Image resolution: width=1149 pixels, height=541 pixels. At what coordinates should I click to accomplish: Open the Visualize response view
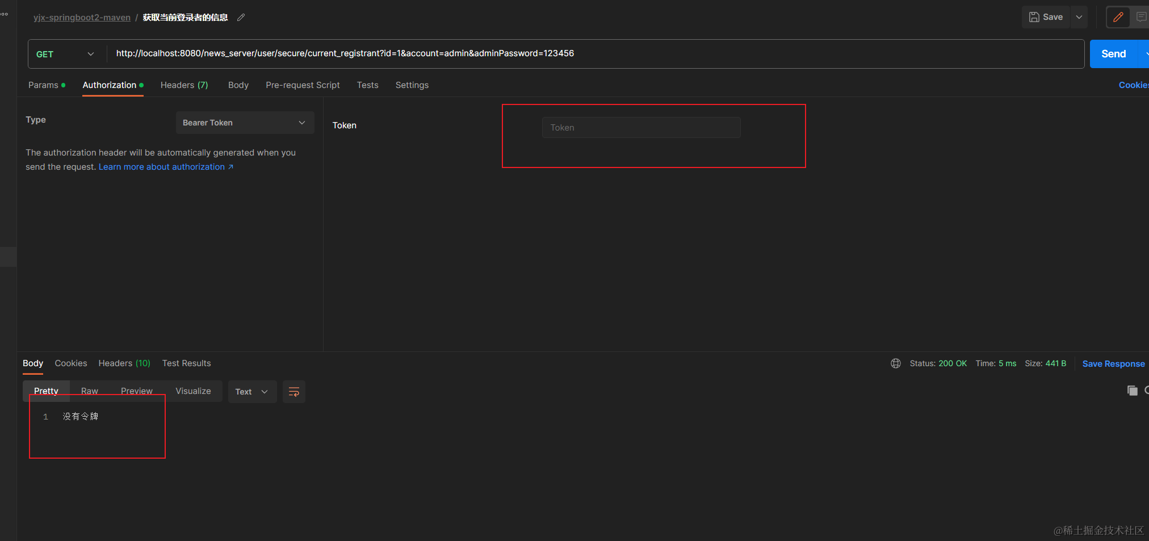click(x=193, y=391)
